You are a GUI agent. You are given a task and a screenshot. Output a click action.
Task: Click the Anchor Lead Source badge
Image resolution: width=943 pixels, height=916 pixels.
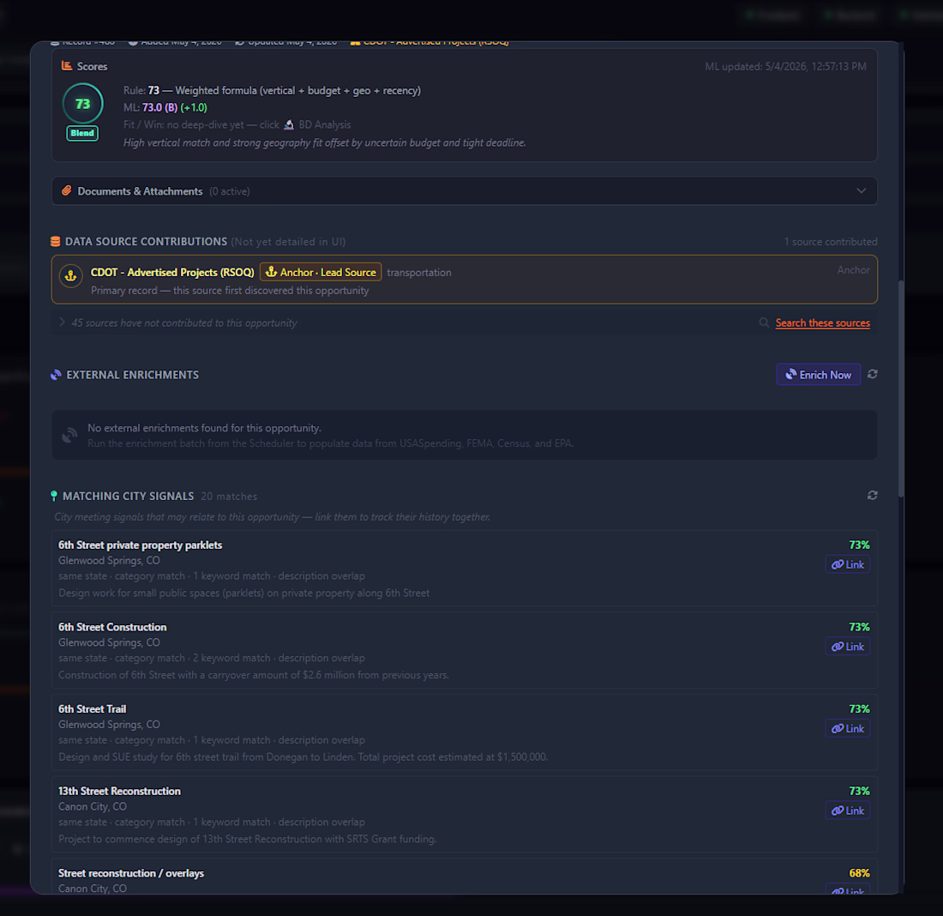pyautogui.click(x=321, y=272)
